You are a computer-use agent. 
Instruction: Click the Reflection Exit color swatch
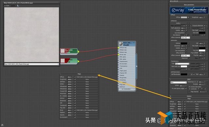(x=202, y=33)
